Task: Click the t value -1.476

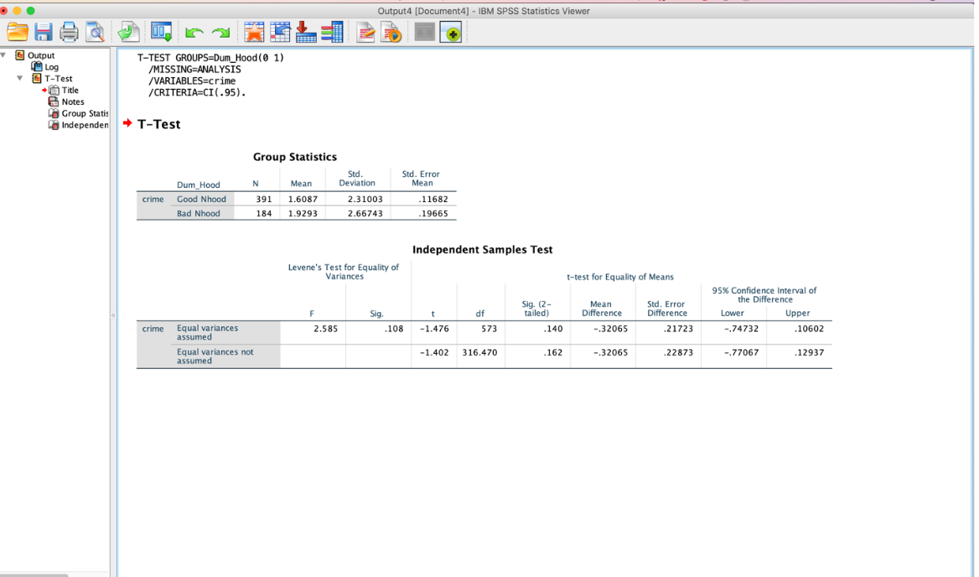Action: (x=434, y=329)
